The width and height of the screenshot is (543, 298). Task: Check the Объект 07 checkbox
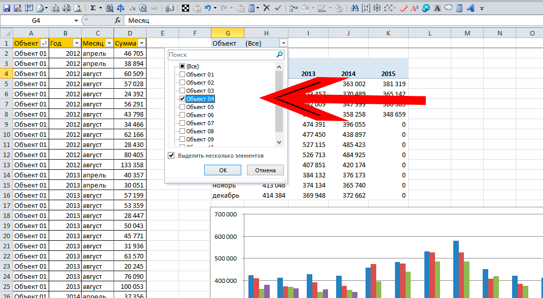(183, 123)
